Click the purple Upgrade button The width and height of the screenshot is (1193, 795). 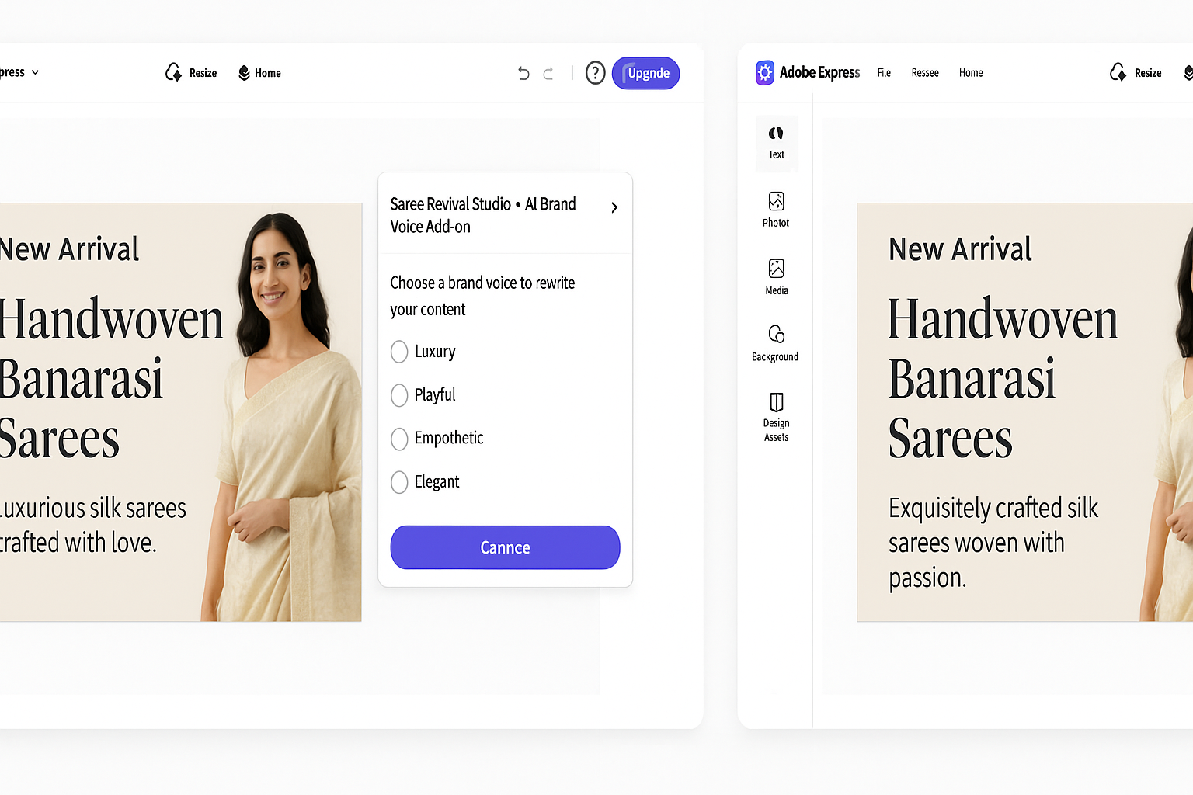coord(645,73)
